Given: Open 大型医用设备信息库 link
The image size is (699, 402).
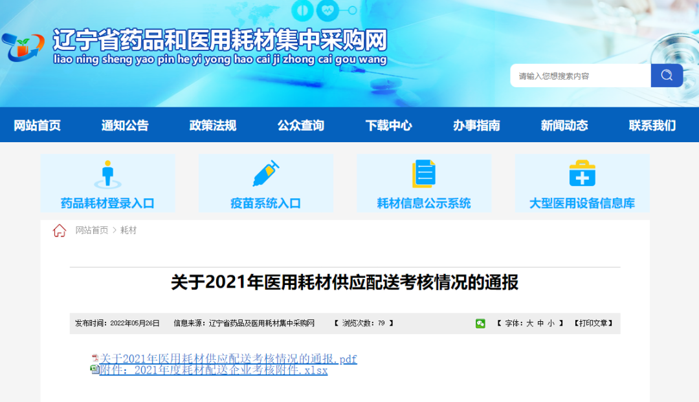Looking at the screenshot, I should [x=582, y=204].
